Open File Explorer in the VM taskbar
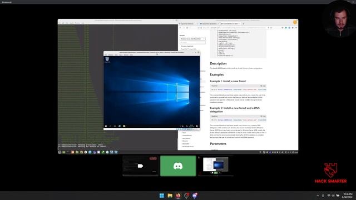The width and height of the screenshot is (356, 200). click(124, 126)
